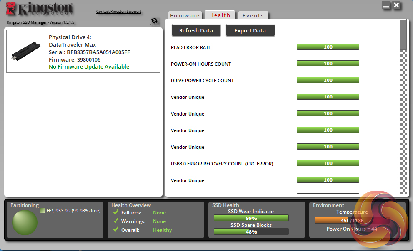Minimize the SSD Manager window
The height and width of the screenshot is (251, 413).
[x=386, y=6]
